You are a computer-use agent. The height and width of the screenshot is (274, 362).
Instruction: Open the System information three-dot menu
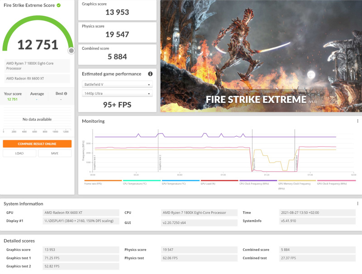(357, 204)
